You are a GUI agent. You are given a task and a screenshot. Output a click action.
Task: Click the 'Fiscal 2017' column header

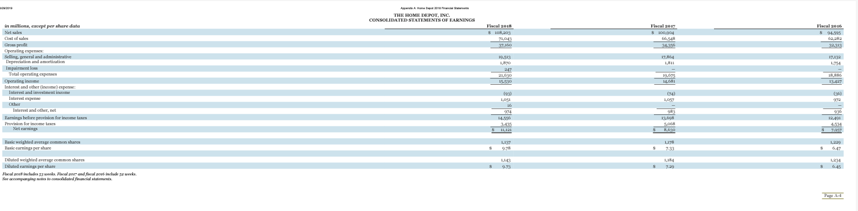pyautogui.click(x=663, y=26)
